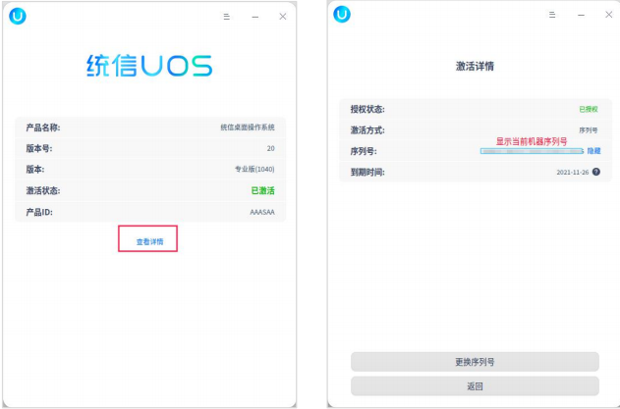Click the 激活详情 heading
This screenshot has height=409, width=620.
point(475,66)
